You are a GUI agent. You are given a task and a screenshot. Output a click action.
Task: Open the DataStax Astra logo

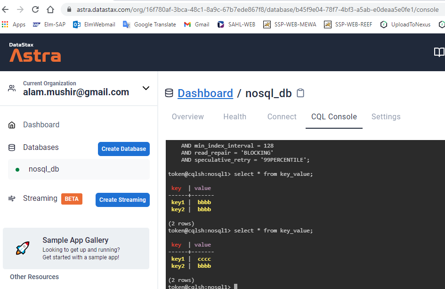click(x=35, y=52)
